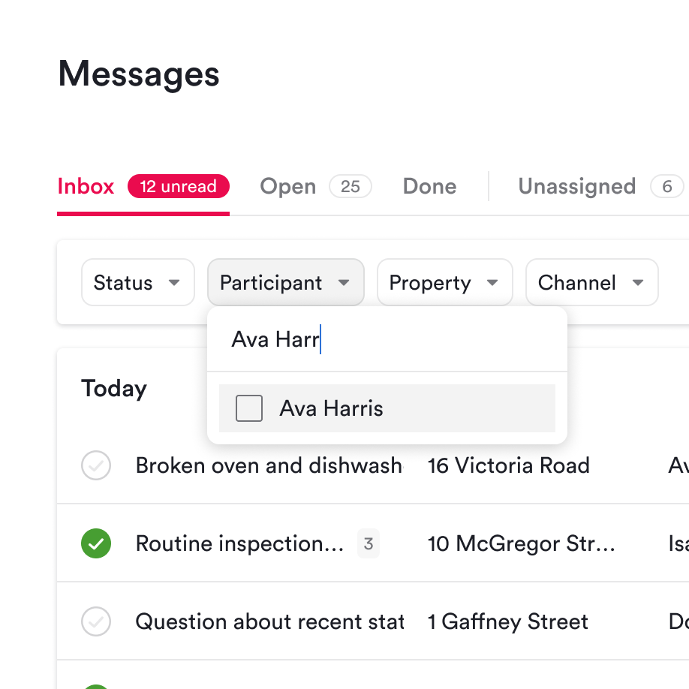Switch to the Done tab
The height and width of the screenshot is (689, 689).
click(x=429, y=186)
